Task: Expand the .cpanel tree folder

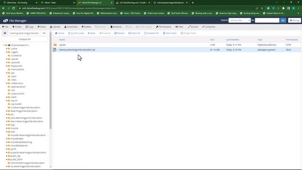Action: click(x=7, y=59)
